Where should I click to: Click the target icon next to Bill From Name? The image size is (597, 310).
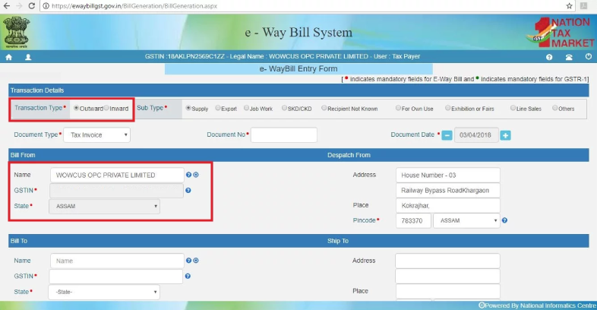point(196,175)
